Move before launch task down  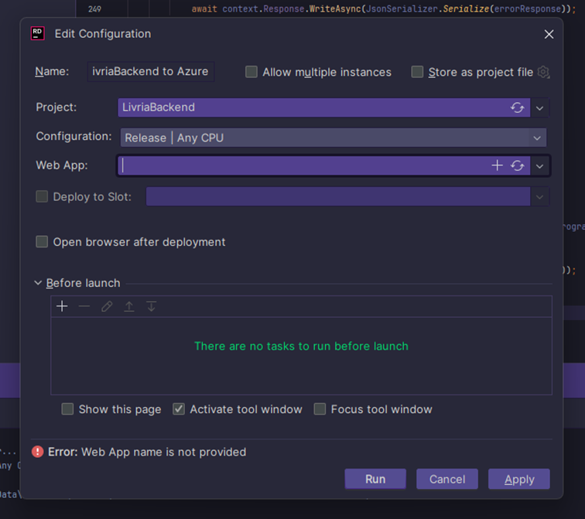tap(151, 306)
